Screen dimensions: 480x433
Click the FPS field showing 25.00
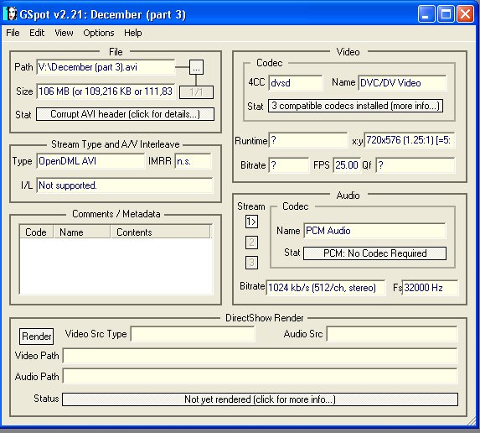[x=347, y=165]
